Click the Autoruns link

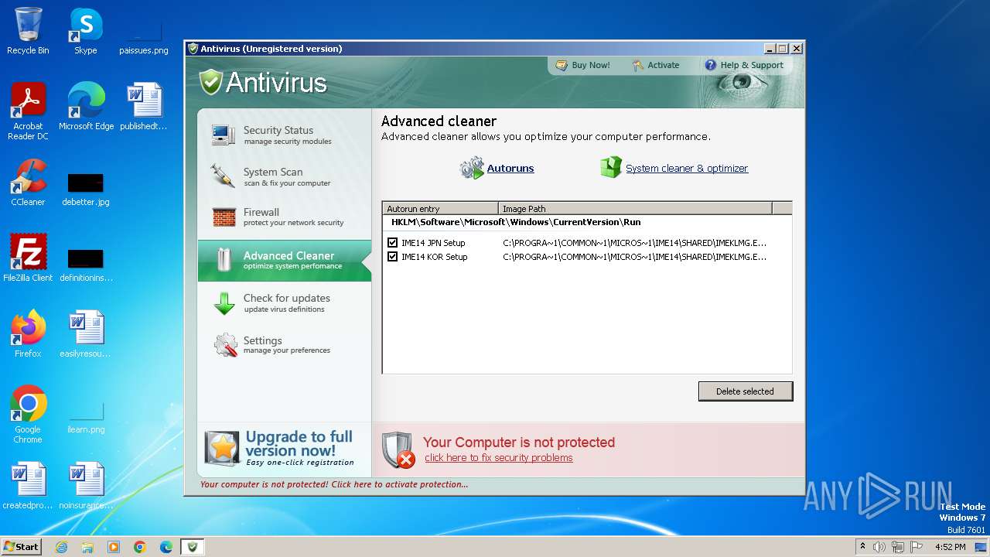click(510, 168)
